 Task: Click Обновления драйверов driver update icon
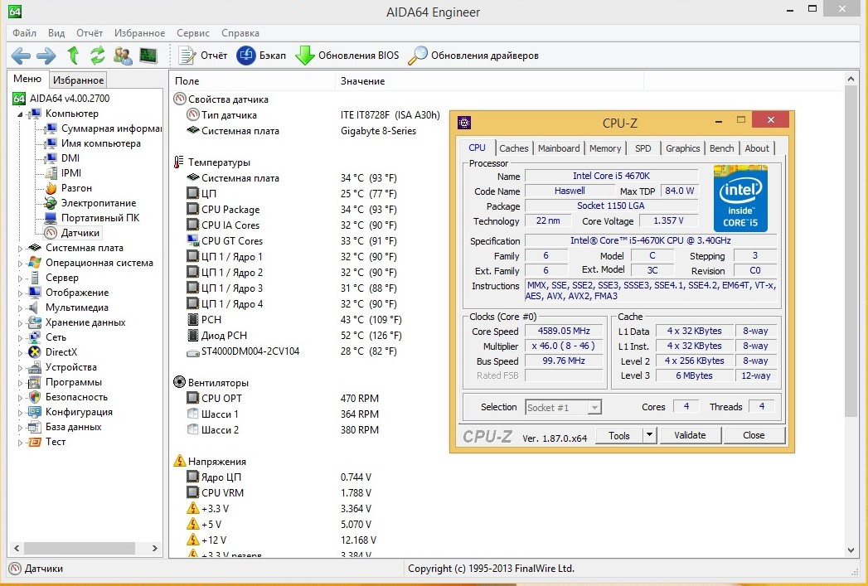(x=419, y=56)
